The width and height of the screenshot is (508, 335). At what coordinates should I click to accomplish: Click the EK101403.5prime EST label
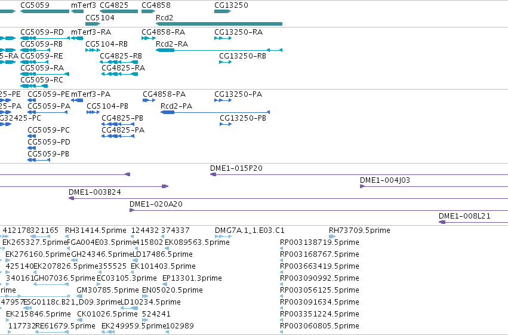(x=164, y=267)
